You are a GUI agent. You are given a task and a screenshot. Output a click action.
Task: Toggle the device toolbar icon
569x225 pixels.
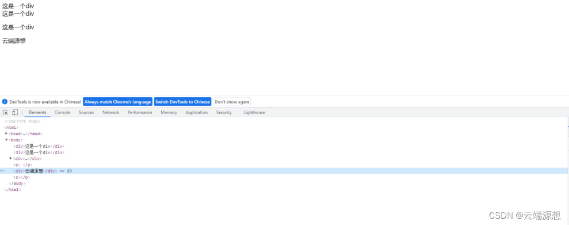coord(15,112)
